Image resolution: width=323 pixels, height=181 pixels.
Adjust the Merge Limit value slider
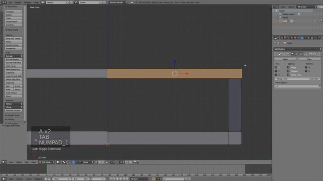pos(297,79)
